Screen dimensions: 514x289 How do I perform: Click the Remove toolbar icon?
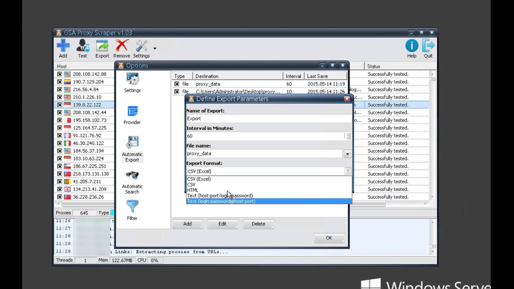click(122, 49)
